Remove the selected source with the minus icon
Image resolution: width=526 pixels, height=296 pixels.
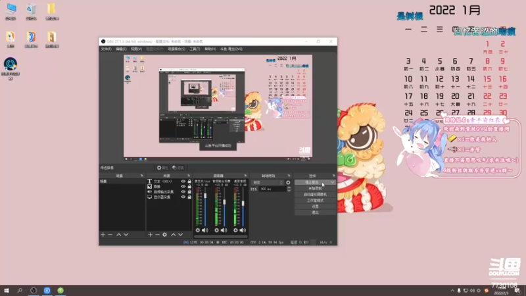[157, 235]
